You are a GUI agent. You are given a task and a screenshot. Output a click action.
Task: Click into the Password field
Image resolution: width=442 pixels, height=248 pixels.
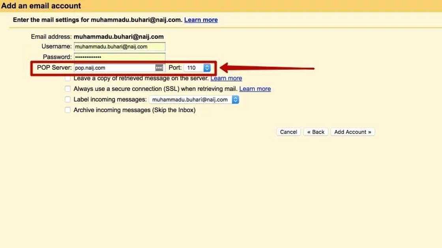pyautogui.click(x=119, y=57)
